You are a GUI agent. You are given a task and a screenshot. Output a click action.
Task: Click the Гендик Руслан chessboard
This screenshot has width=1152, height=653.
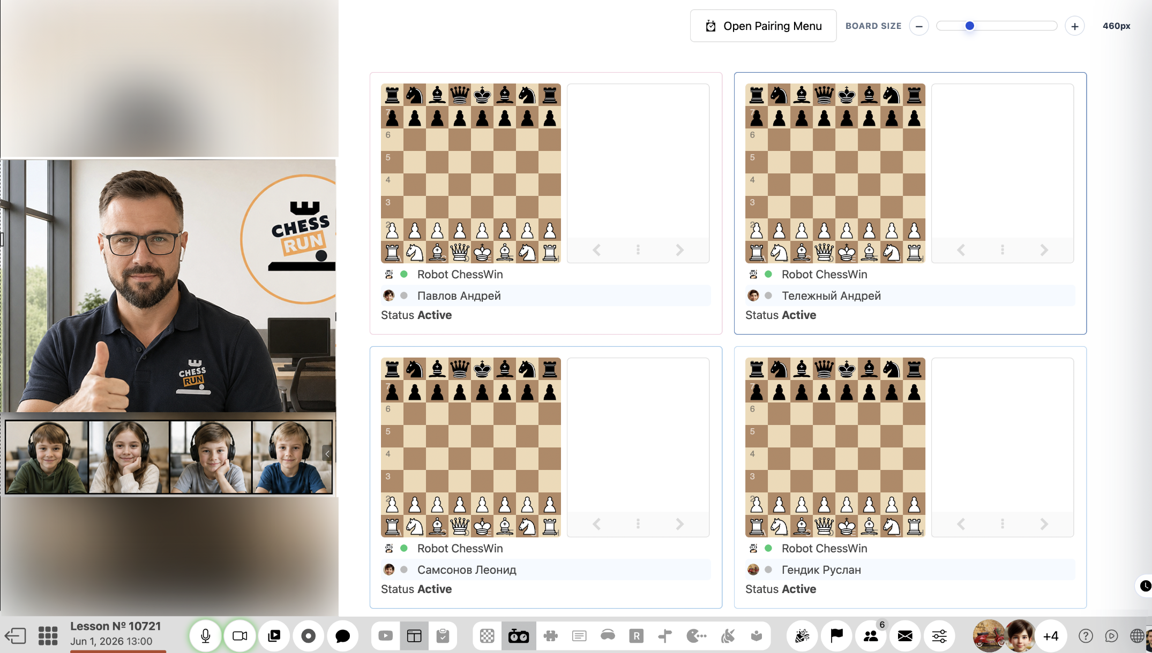point(835,447)
